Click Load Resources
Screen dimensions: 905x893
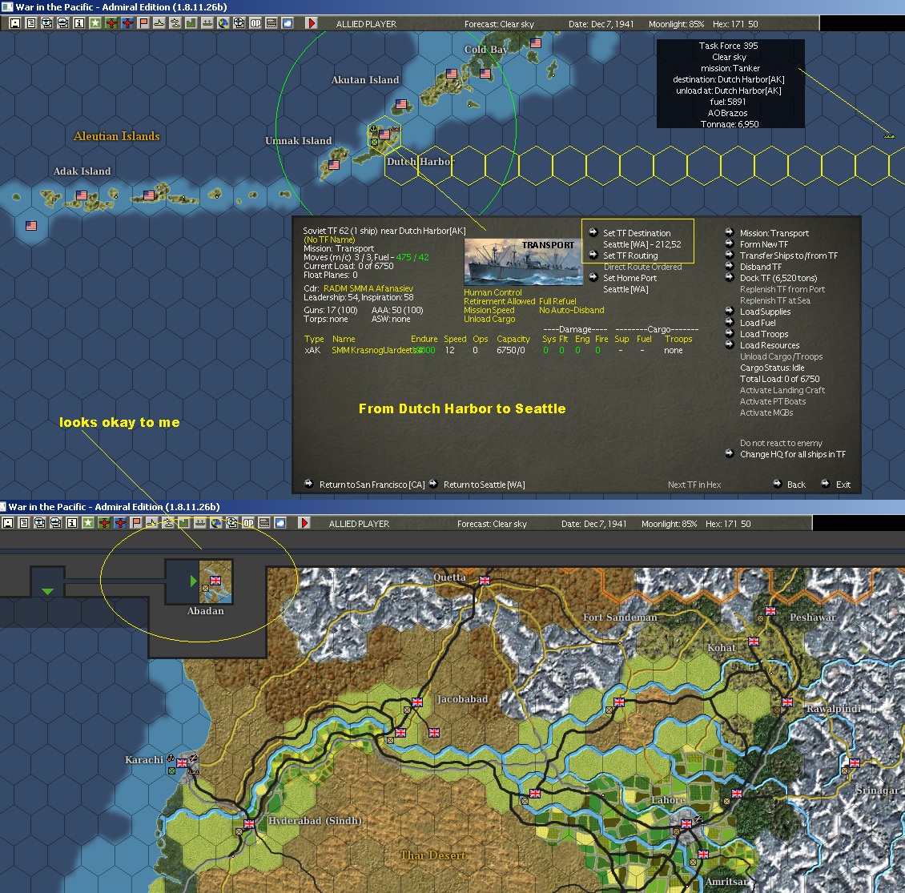click(770, 345)
